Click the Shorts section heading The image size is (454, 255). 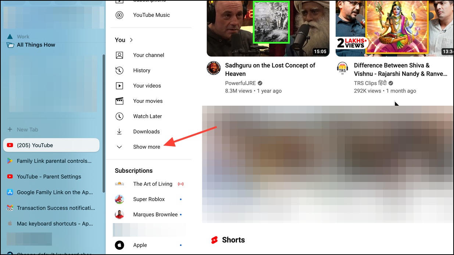233,240
